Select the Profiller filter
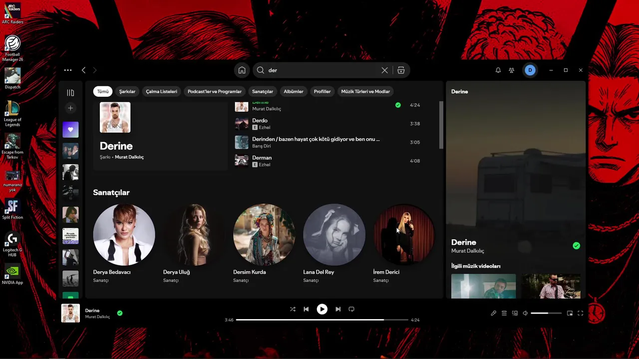Screen dimensions: 639x359 click(322, 91)
